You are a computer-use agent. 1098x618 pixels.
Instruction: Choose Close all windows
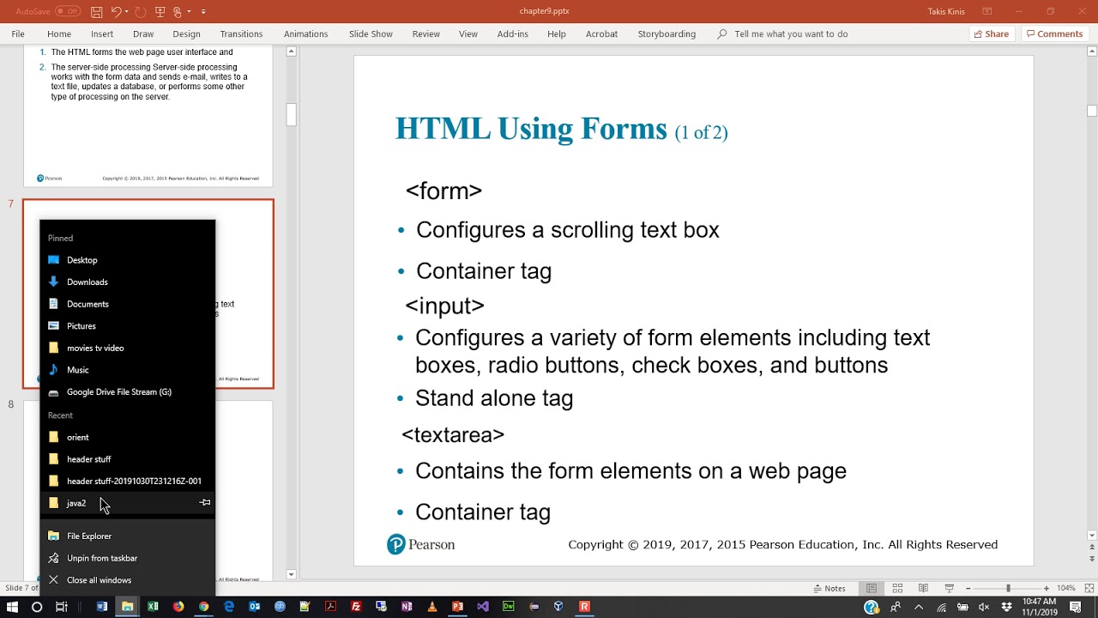click(x=127, y=580)
